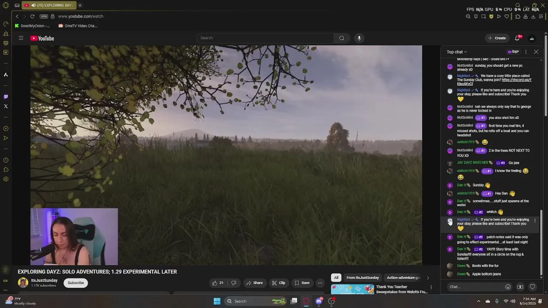The width and height of the screenshot is (548, 308).
Task: Start voice search with the microphone icon
Action: click(359, 38)
